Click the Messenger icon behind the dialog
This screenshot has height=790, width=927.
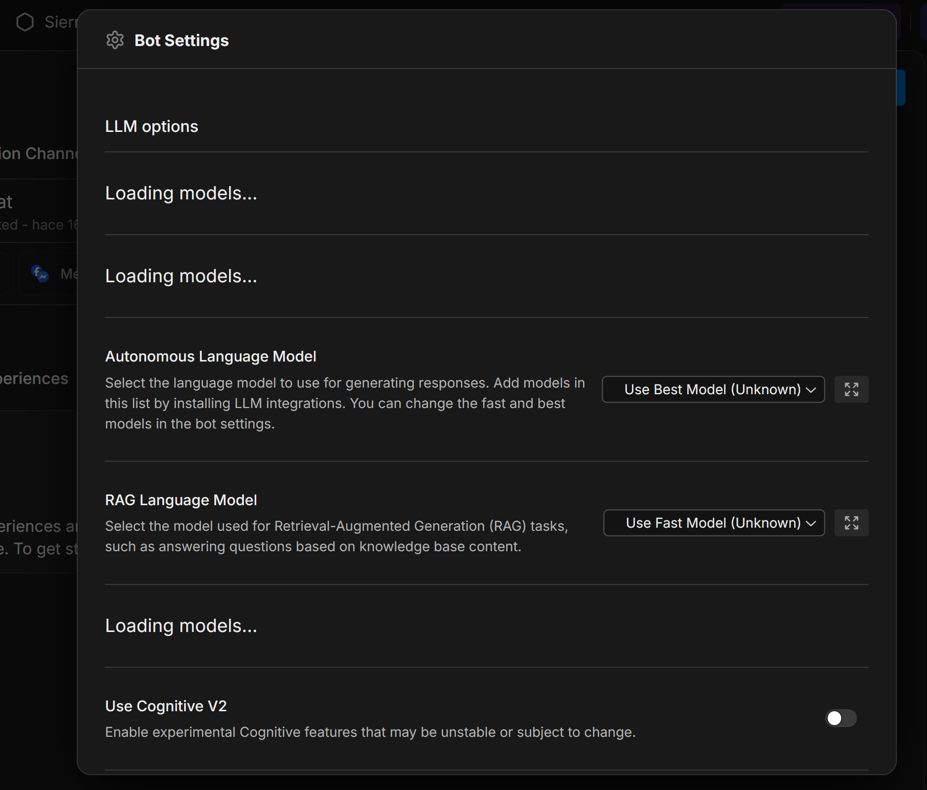(40, 274)
